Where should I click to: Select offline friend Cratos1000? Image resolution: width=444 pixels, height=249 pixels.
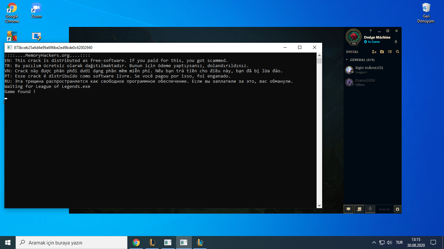(x=372, y=82)
